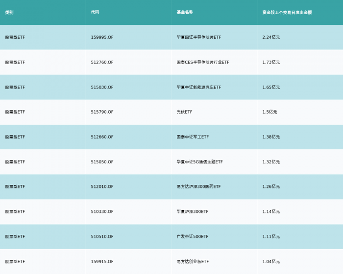Select code 515030.OF

(x=102, y=87)
